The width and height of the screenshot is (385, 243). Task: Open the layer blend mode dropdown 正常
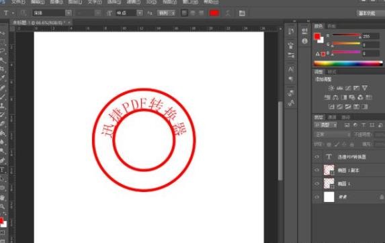pyautogui.click(x=333, y=134)
